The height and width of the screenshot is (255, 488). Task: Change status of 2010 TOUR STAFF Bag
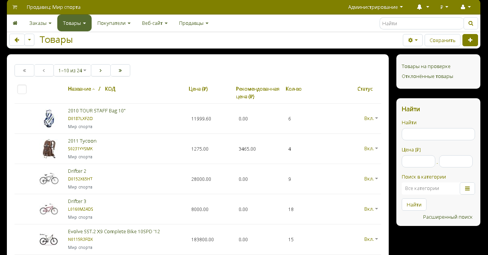point(371,118)
